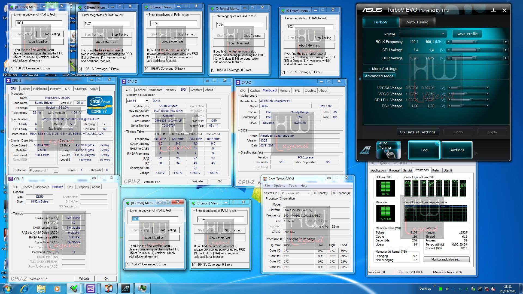
Task: Select the Advanced Mode tab
Action: (379, 76)
